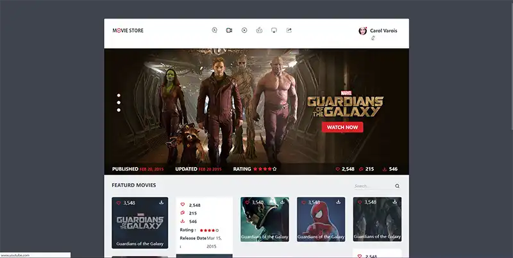Focus the Search field in Featured Movies
This screenshot has height=258, width=513.
pyautogui.click(x=374, y=186)
